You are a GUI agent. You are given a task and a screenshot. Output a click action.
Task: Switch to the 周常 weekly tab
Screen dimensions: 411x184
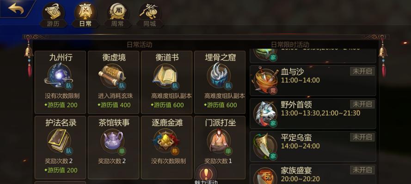[x=117, y=14]
